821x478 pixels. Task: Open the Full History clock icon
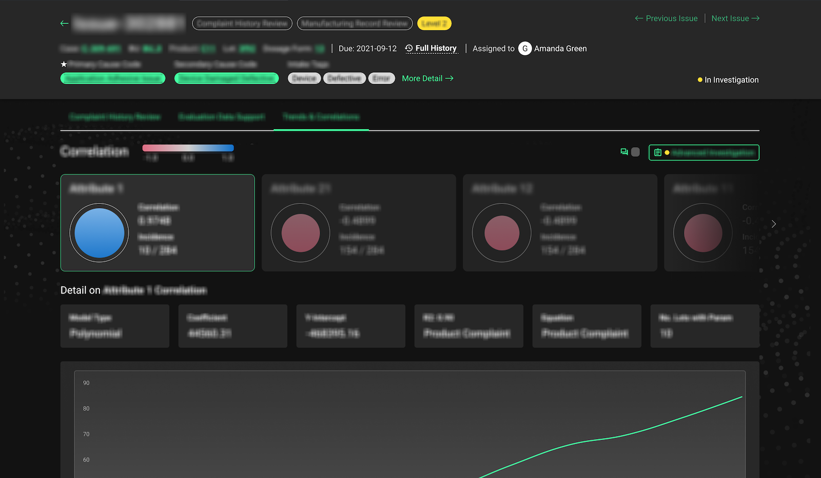point(409,48)
